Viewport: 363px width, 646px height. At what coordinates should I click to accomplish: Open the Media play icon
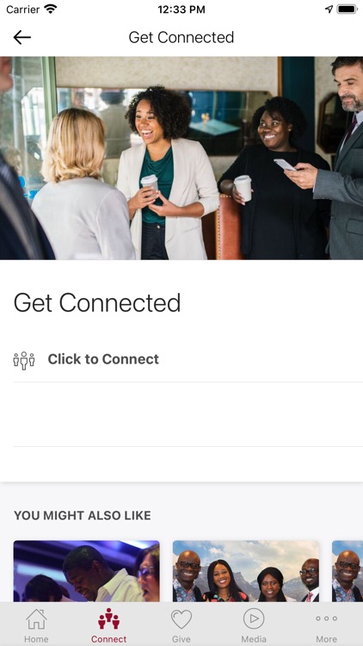tap(254, 618)
